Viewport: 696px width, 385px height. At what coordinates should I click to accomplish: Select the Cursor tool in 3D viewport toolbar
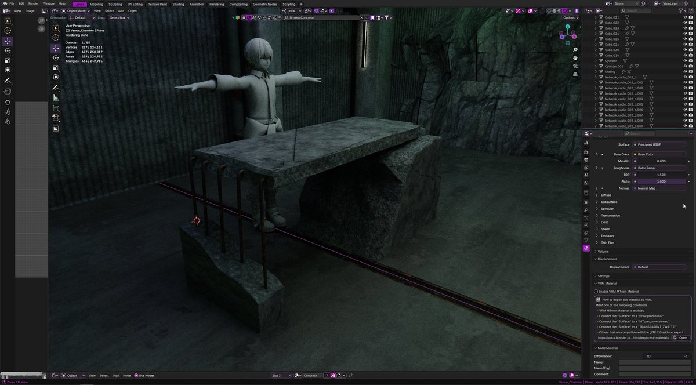click(56, 38)
